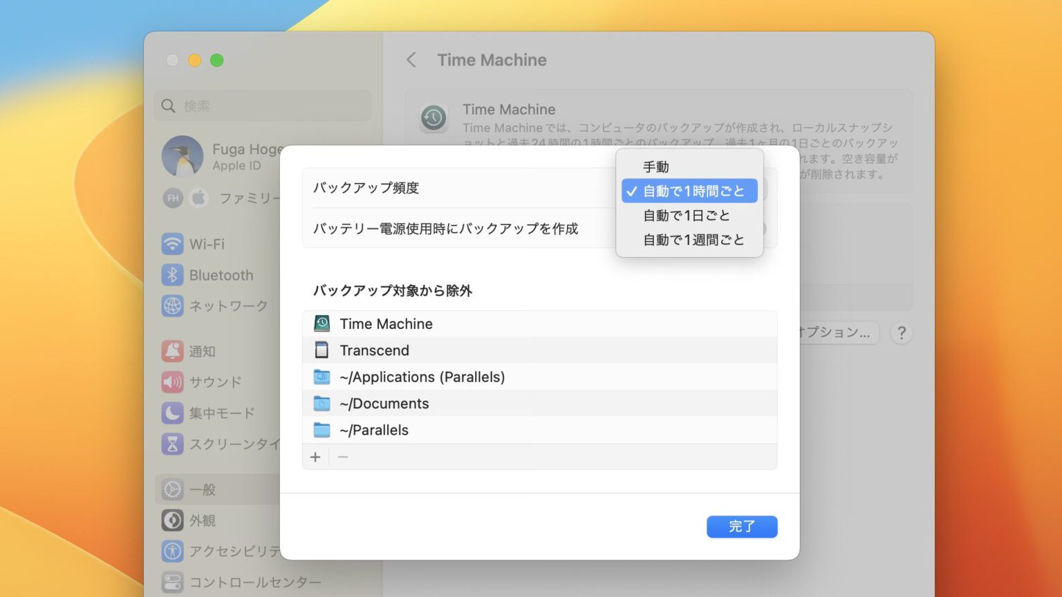Click minus button to remove exclusion
Image resolution: width=1062 pixels, height=597 pixels.
[x=343, y=457]
